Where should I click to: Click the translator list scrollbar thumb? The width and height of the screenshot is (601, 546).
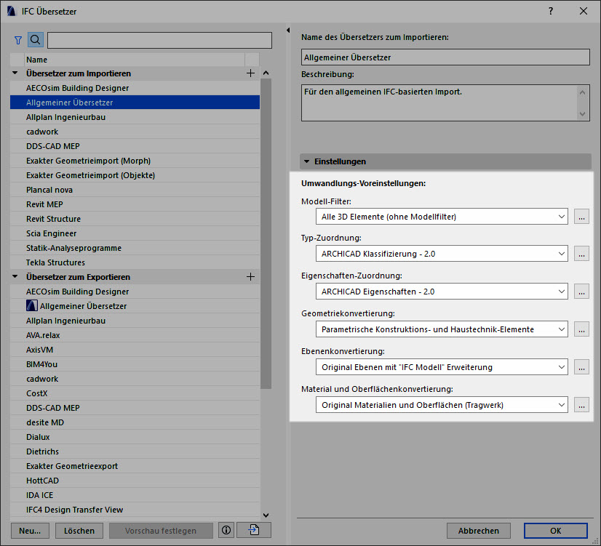click(x=266, y=233)
